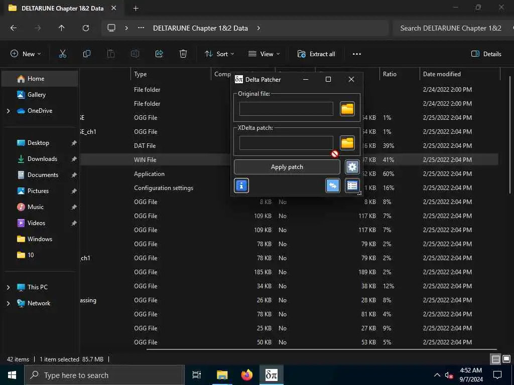Viewport: 514px width, 385px height.
Task: Sort by Ratio column header
Action: (399, 74)
